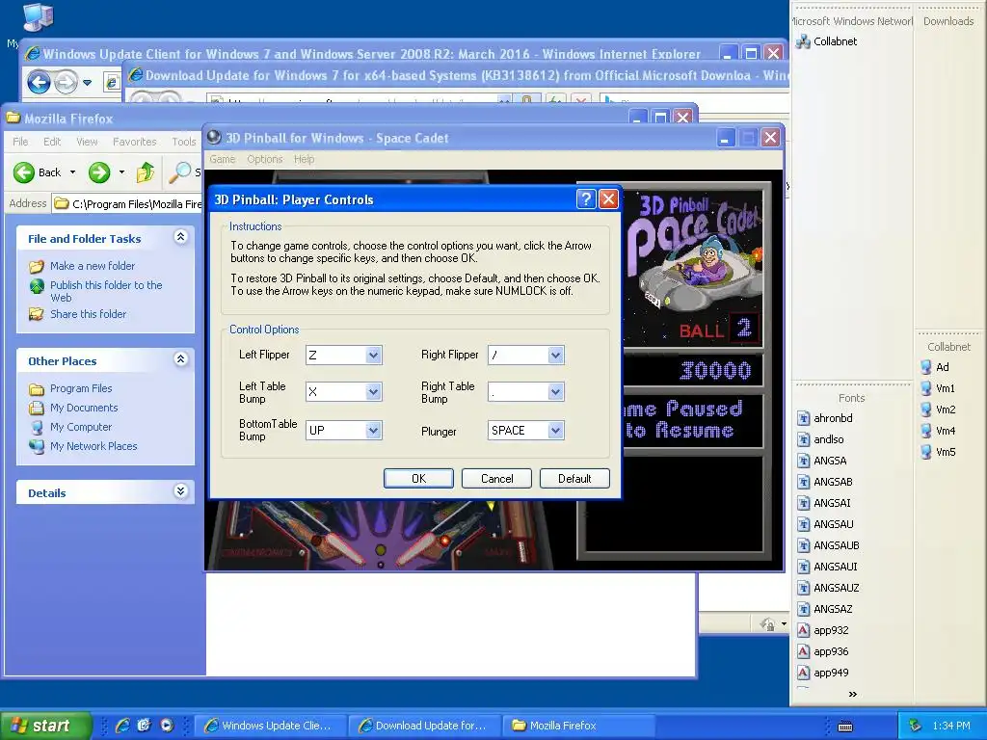987x740 pixels.
Task: Switch to Mozilla Firefox taskbar button
Action: (x=579, y=726)
